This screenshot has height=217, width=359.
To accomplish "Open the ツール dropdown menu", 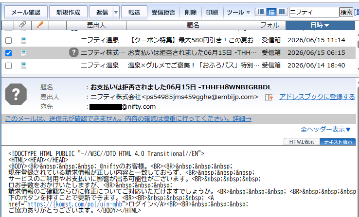I will click(238, 12).
